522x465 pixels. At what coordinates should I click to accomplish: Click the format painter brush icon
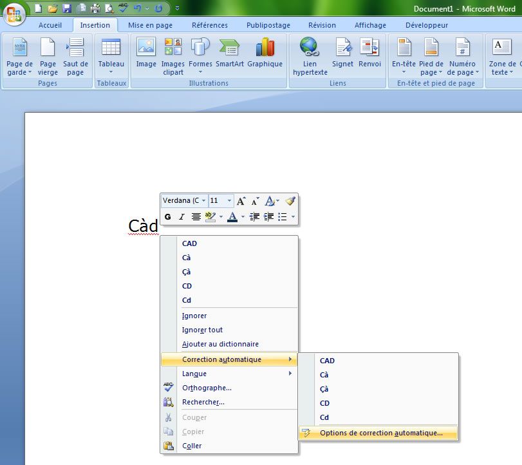click(290, 201)
